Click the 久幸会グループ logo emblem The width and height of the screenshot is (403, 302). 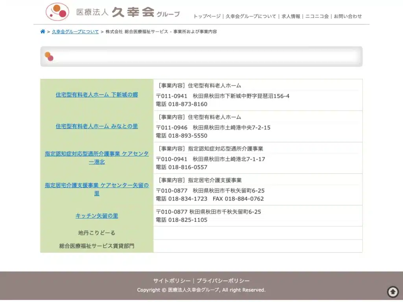pos(57,12)
